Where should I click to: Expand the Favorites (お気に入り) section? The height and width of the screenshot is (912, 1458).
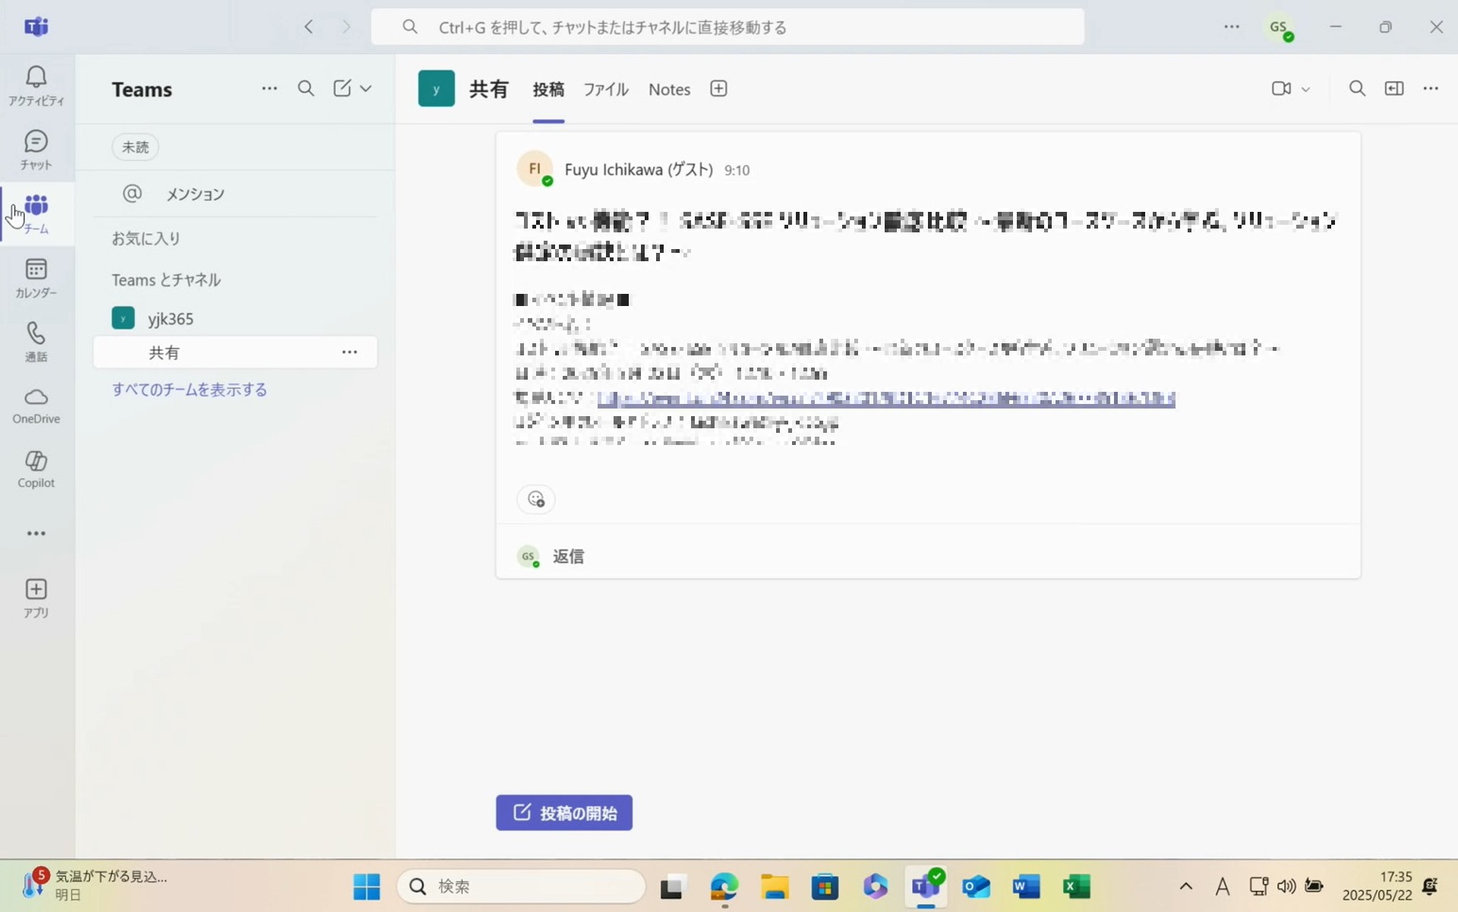[x=147, y=238]
